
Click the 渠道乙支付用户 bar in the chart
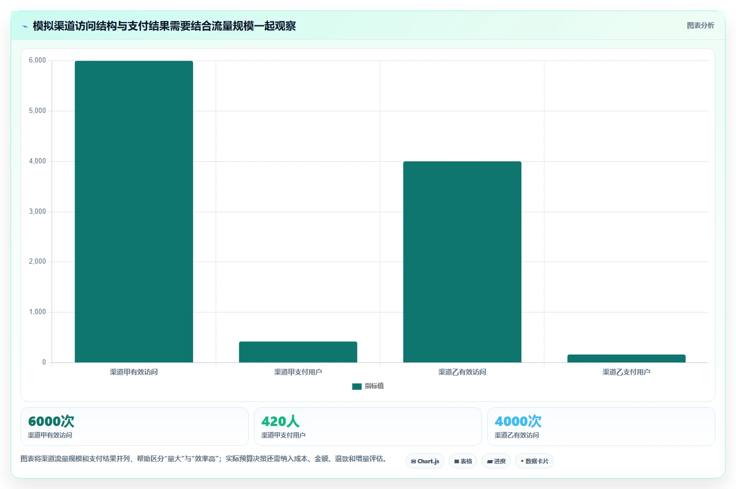[x=626, y=358]
